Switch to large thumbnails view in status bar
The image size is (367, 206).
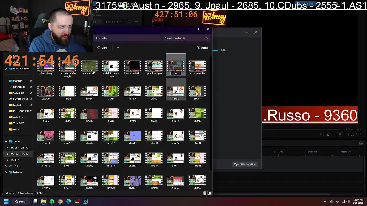tap(210, 193)
